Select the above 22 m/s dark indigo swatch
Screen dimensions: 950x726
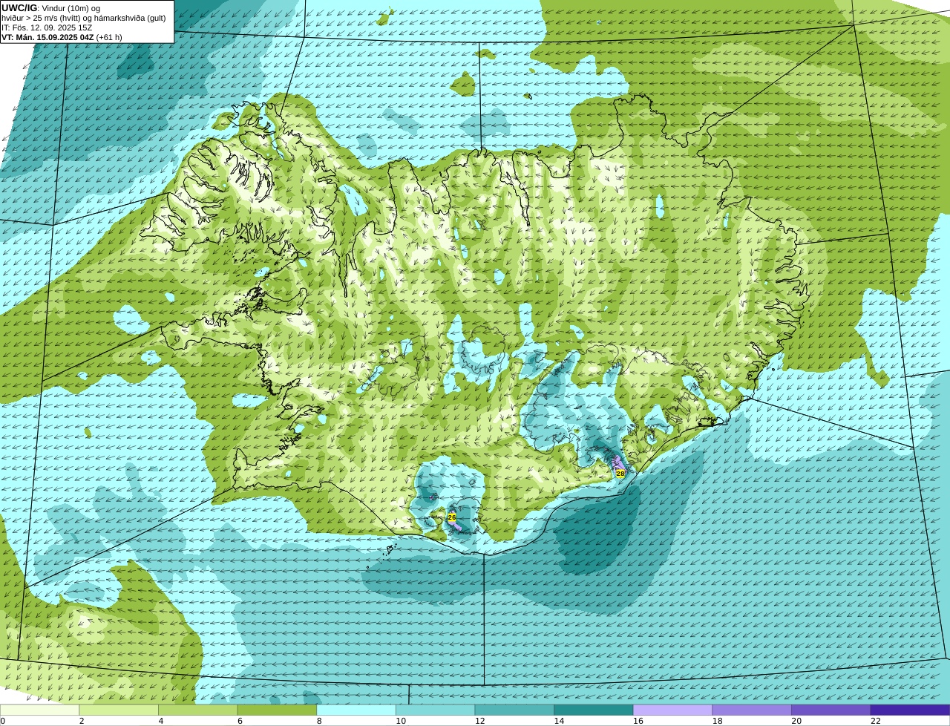910,710
